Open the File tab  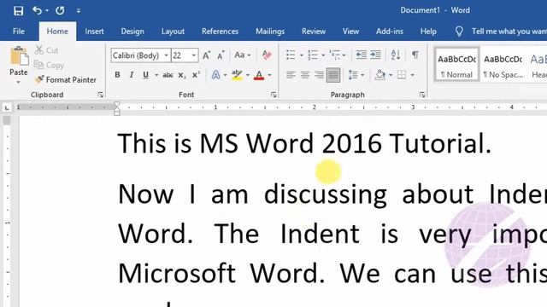19,32
